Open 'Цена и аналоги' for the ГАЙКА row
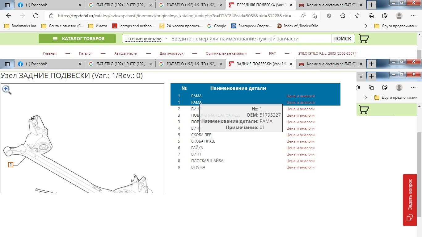This screenshot has height=237, width=422. 300,148
